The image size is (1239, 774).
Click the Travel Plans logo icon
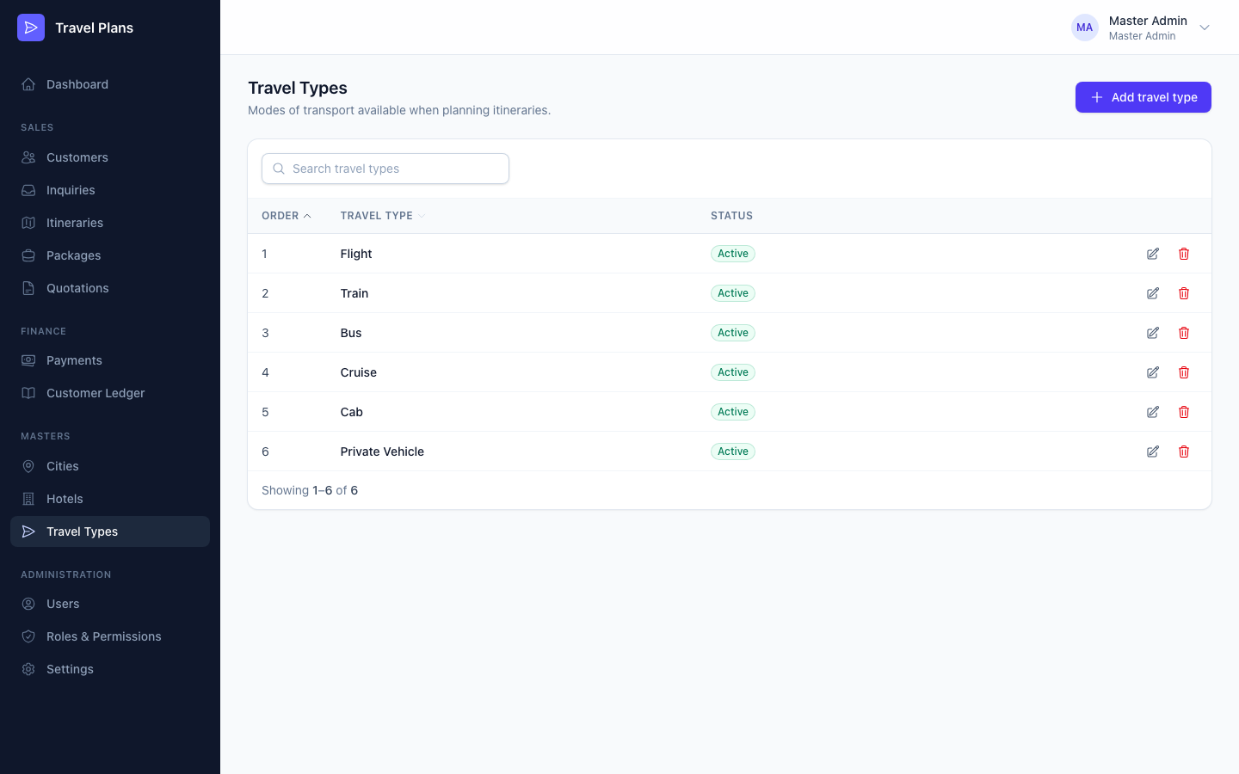click(x=31, y=28)
